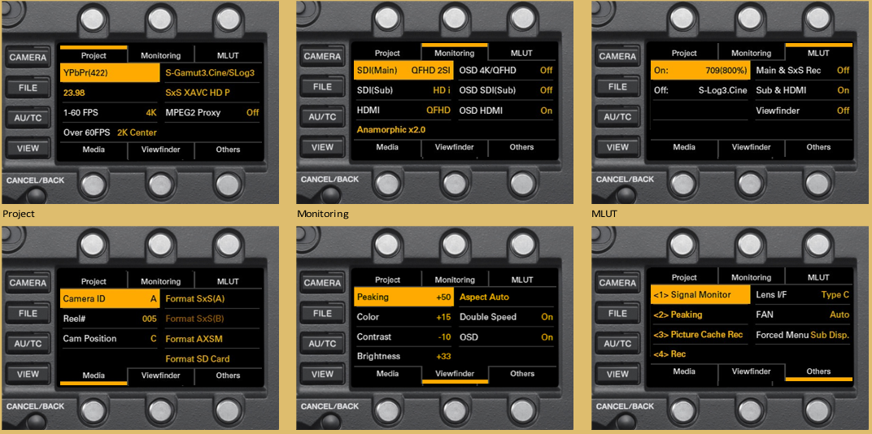This screenshot has width=872, height=434.
Task: Select the S-Gamut3.Cine/SLog3 color space entry
Action: tap(210, 73)
